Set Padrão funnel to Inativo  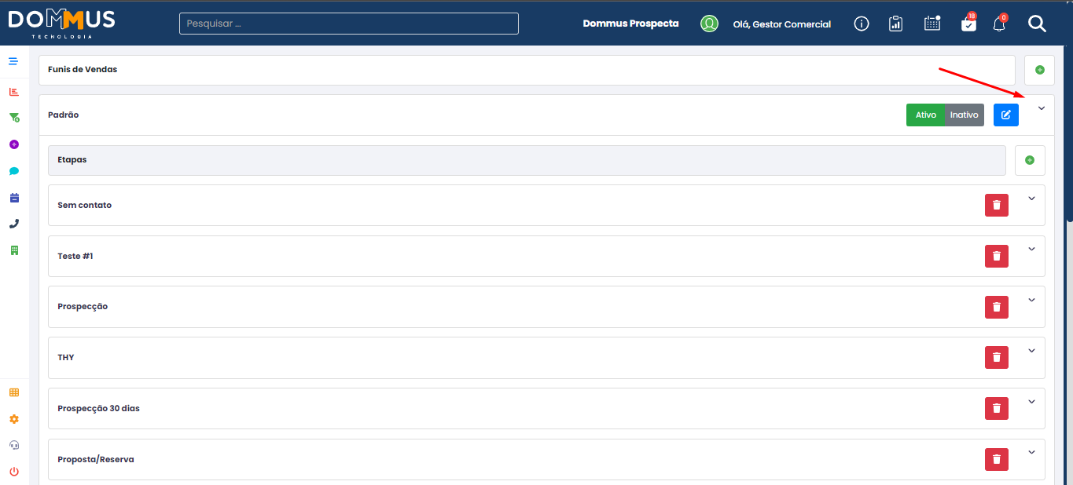click(965, 115)
